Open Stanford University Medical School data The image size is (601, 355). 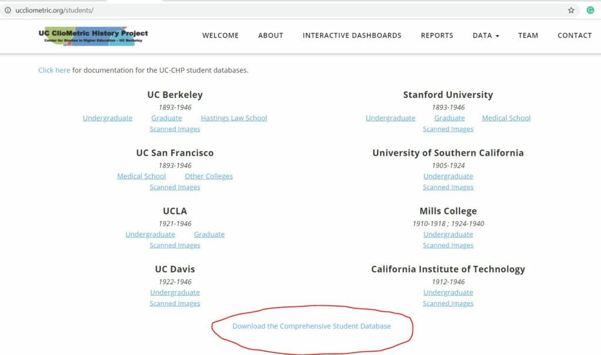point(506,118)
